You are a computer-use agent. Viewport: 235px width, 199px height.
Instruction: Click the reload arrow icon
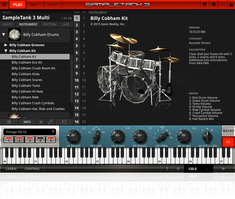tap(64, 122)
